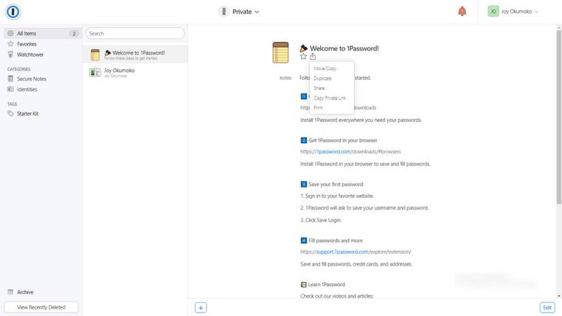Select All Items in the sidebar
Viewport: 562px width, 316px height.
pyautogui.click(x=43, y=33)
